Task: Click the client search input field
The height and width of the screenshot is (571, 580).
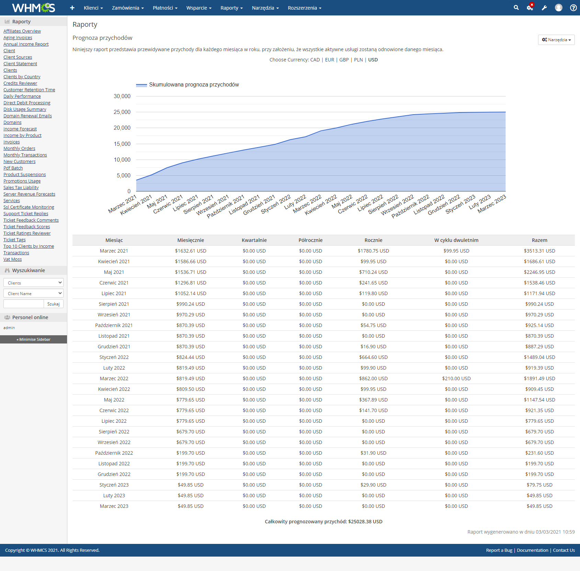Action: click(23, 304)
